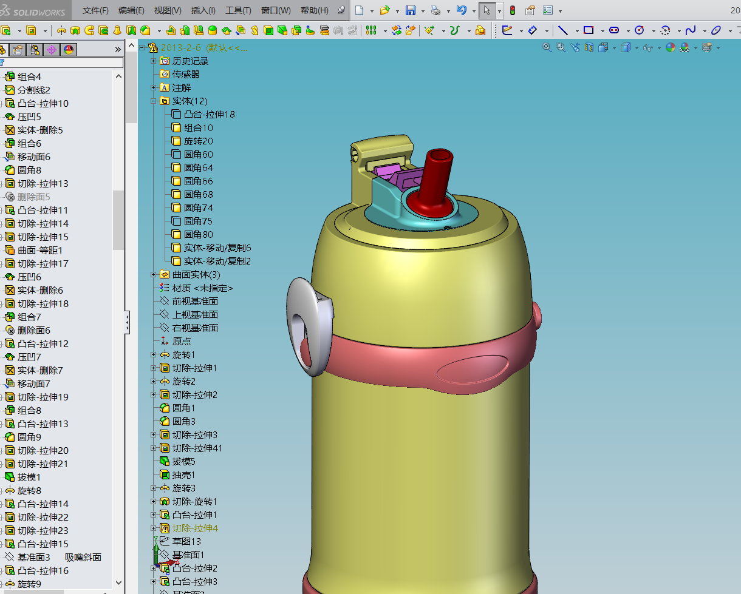
Task: Toggle the menu bar pin
Action: 341,10
